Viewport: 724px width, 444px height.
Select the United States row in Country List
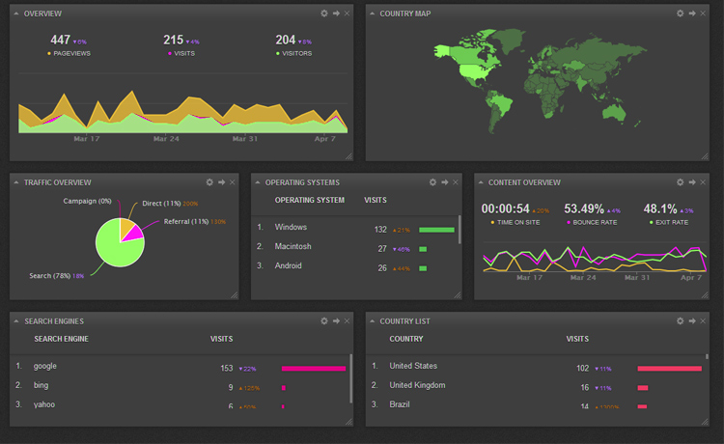413,367
